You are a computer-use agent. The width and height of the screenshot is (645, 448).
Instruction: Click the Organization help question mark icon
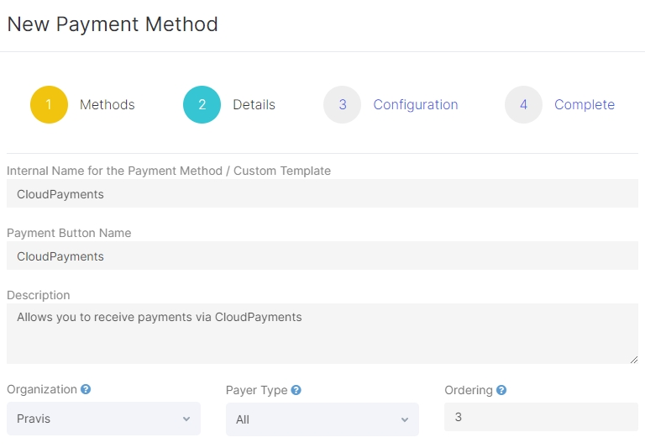(x=86, y=390)
